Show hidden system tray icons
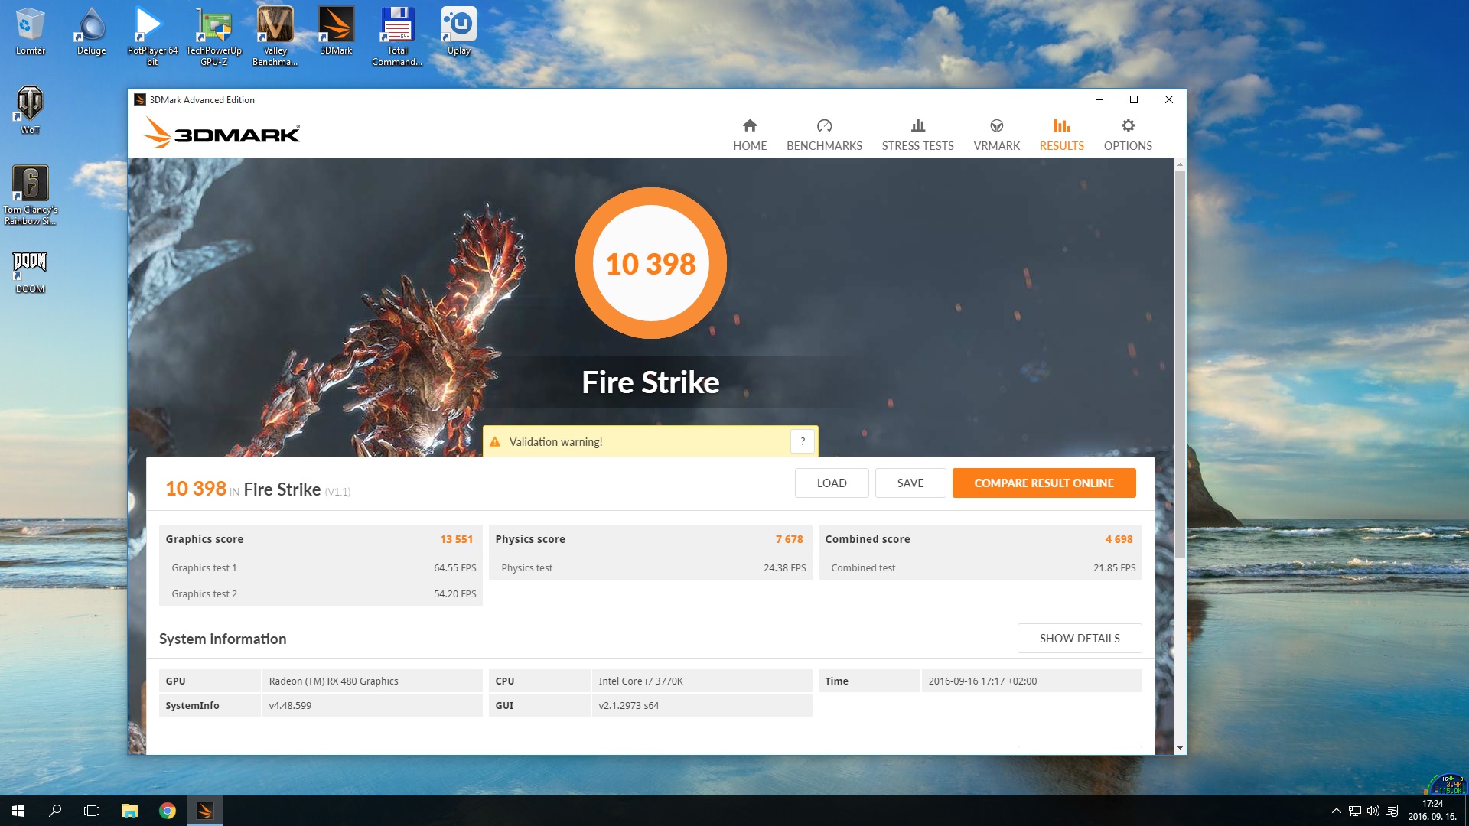 tap(1336, 811)
